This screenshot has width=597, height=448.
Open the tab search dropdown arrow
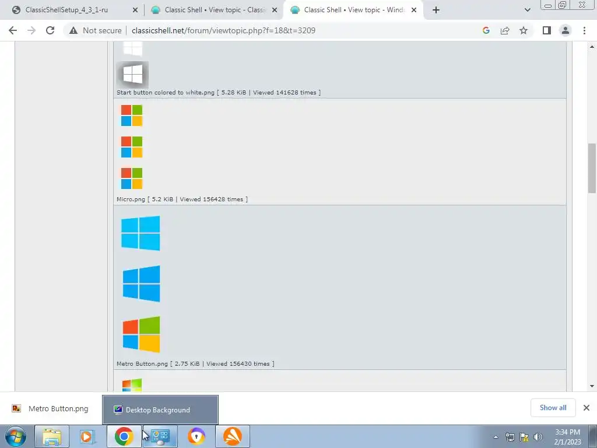(527, 10)
